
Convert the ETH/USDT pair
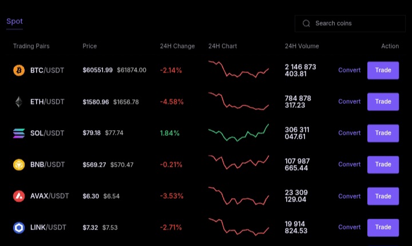coord(349,102)
